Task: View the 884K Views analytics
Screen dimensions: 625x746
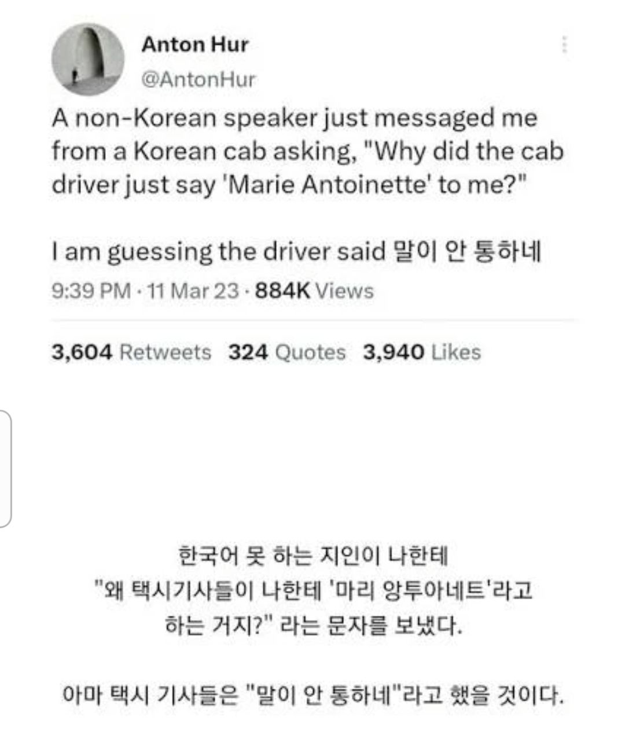Action: click(x=315, y=290)
